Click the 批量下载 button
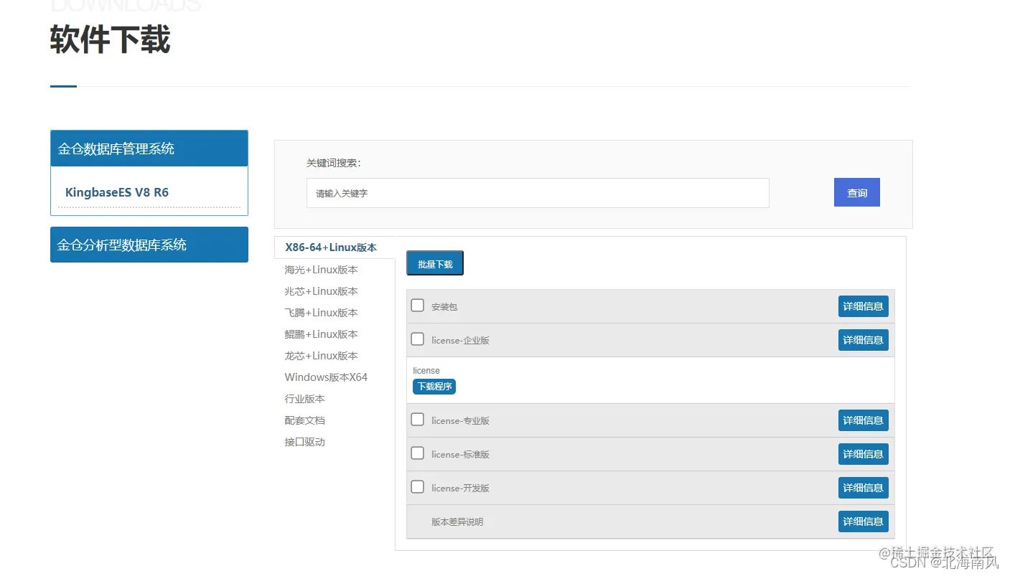Image resolution: width=1010 pixels, height=576 pixels. 435,263
